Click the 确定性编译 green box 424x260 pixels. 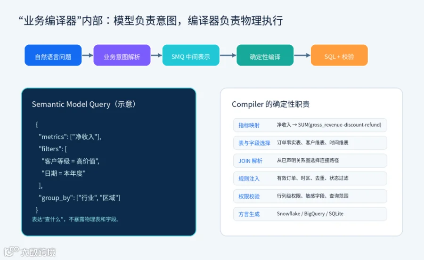coord(265,55)
